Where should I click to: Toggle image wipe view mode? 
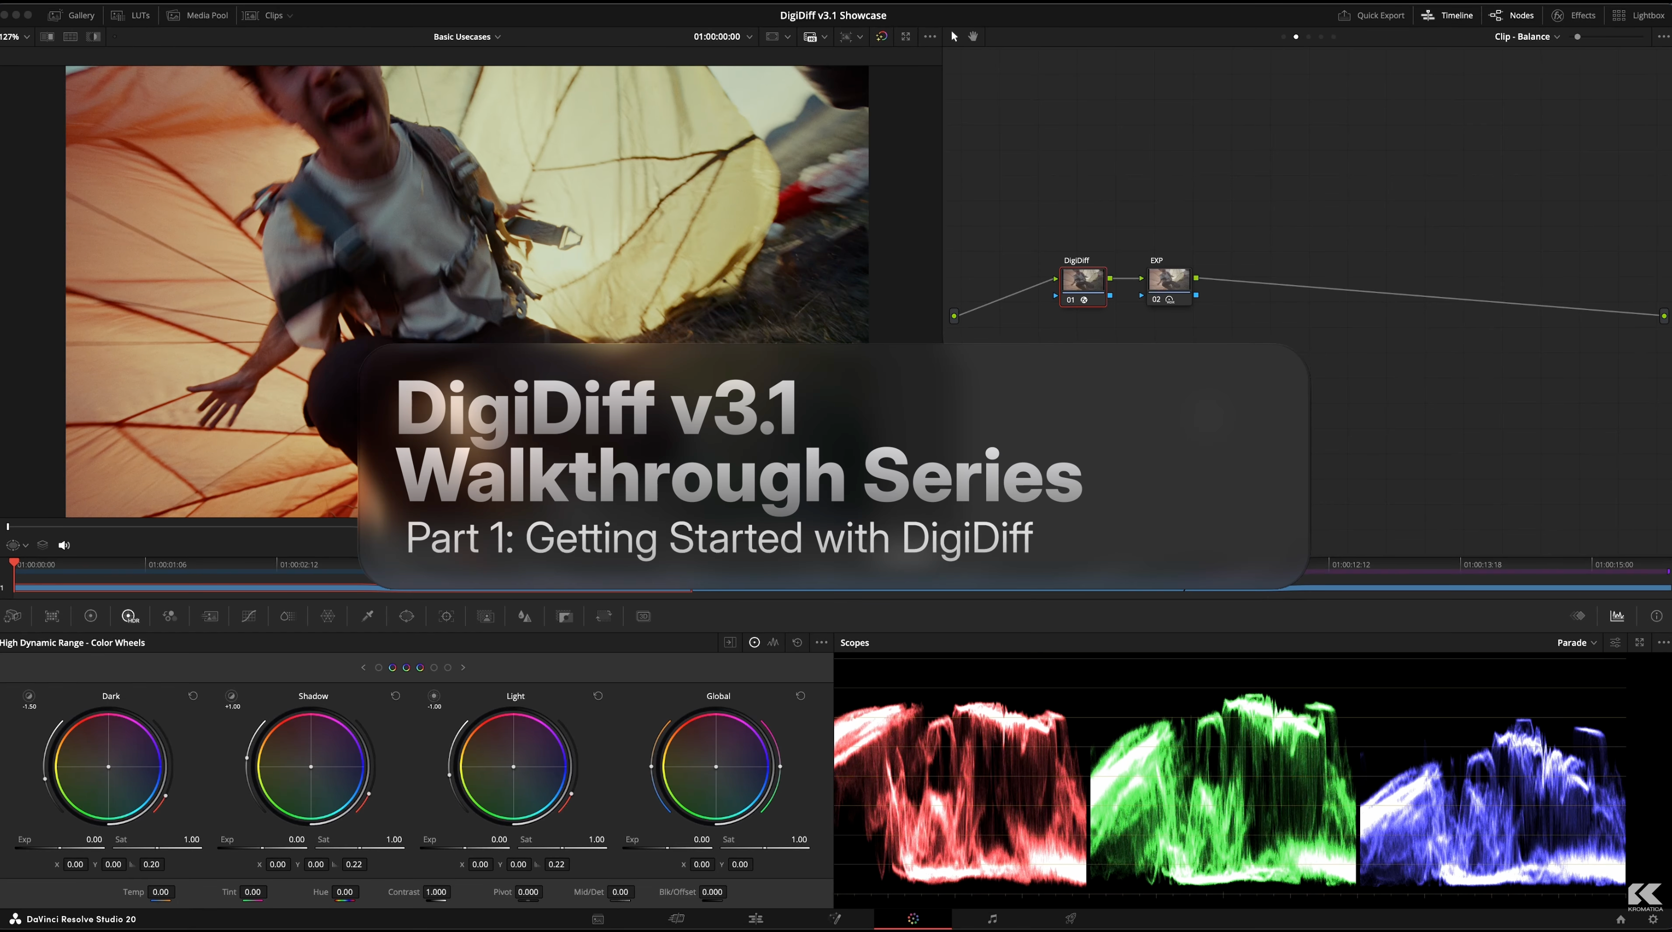coord(47,36)
